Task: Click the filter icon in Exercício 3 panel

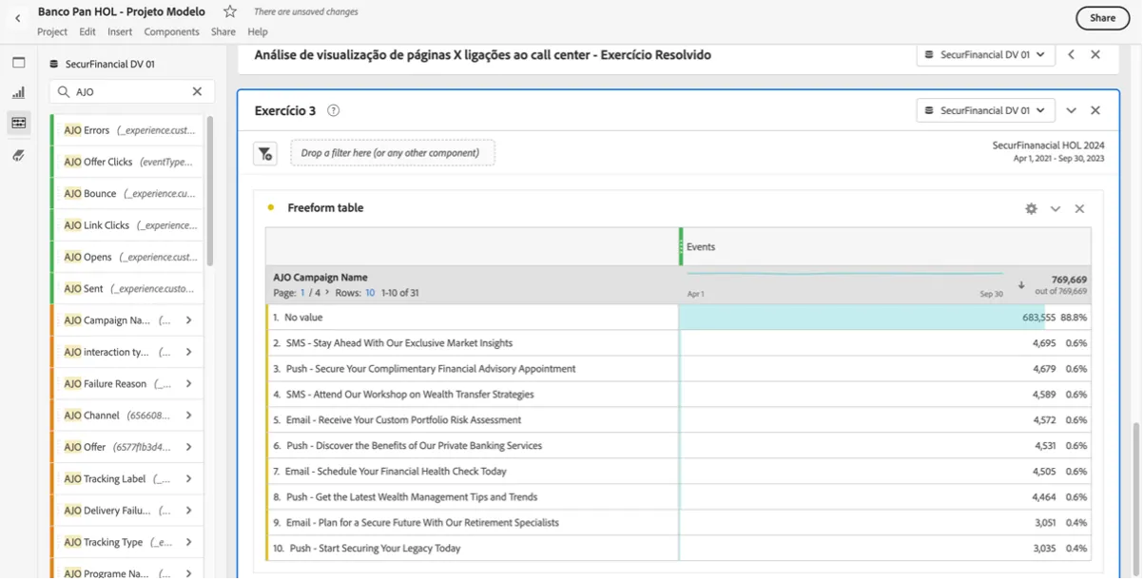Action: point(265,153)
